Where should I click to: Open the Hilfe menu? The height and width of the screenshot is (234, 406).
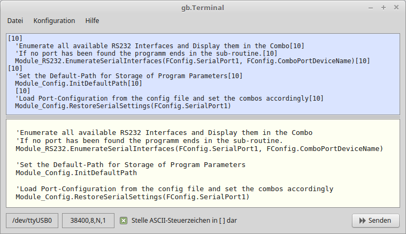coord(92,21)
